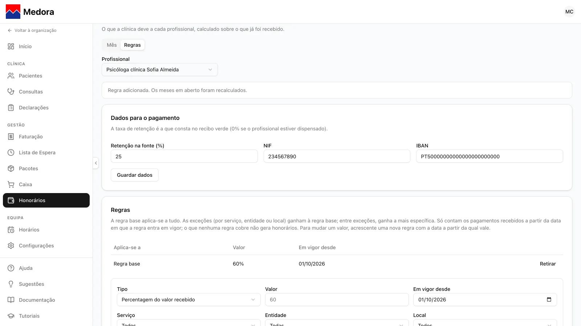Click the Faturação receipt icon
Image resolution: width=581 pixels, height=326 pixels.
coord(11,137)
